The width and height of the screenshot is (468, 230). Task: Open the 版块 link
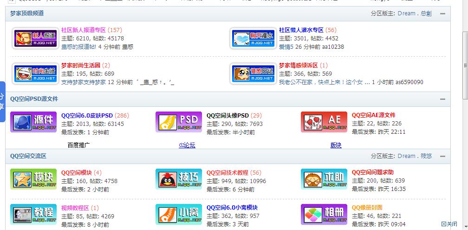click(336, 145)
